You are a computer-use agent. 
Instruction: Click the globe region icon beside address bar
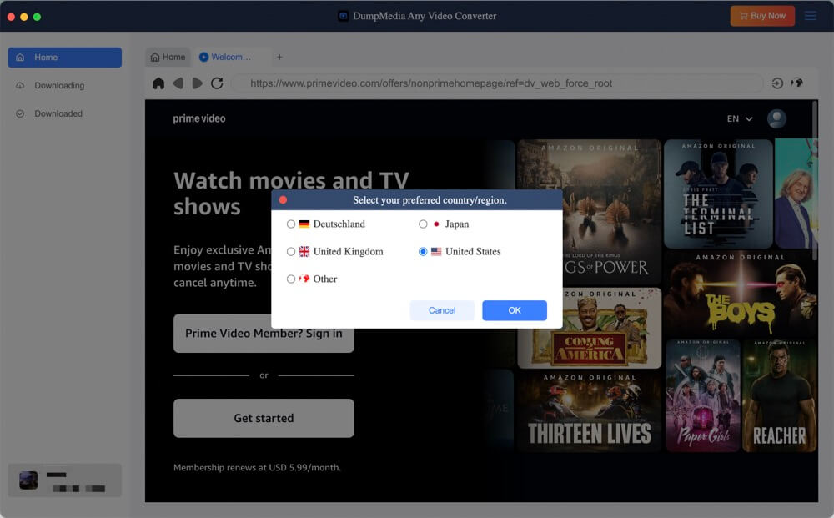pos(796,83)
